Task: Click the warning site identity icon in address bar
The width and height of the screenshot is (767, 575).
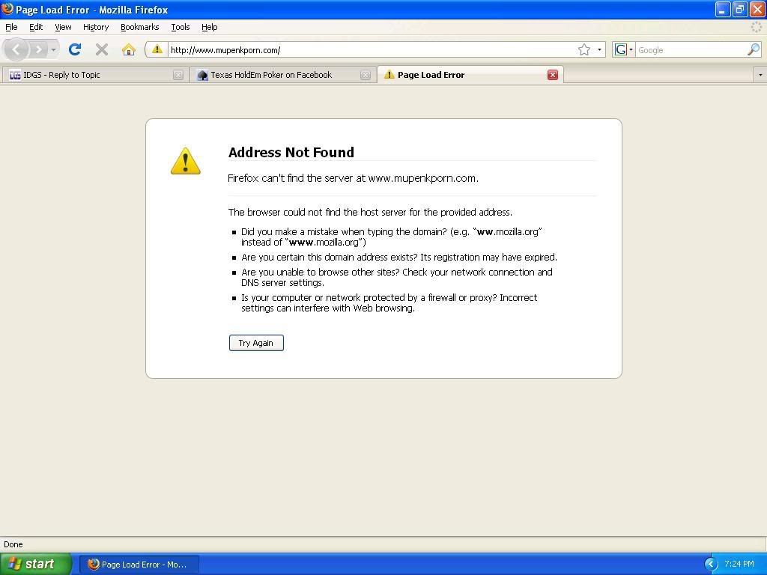Action: coord(157,49)
